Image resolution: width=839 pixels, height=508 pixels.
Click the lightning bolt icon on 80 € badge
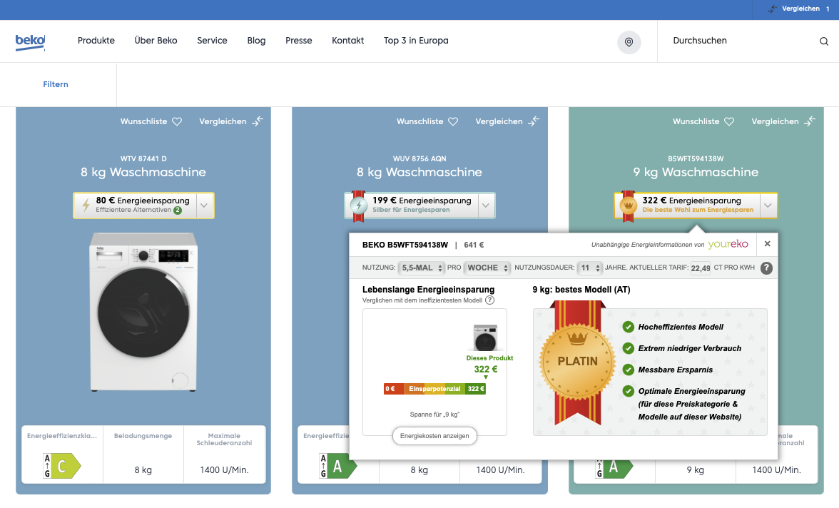pyautogui.click(x=86, y=205)
